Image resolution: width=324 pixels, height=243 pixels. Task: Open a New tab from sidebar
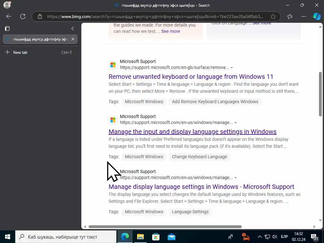click(x=40, y=53)
